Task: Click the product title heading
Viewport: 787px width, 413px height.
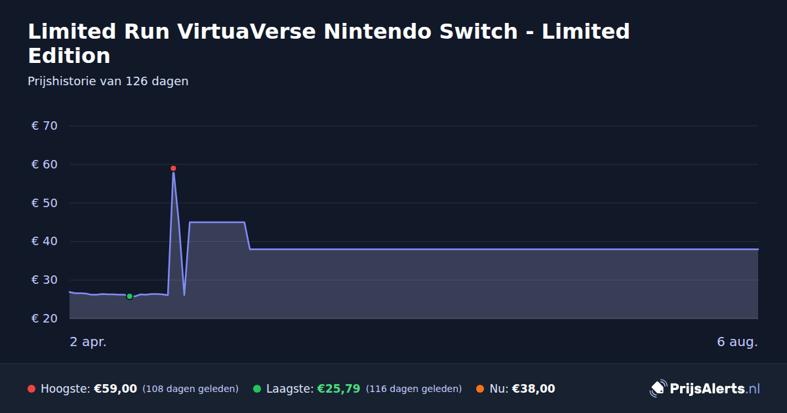Action: click(329, 43)
